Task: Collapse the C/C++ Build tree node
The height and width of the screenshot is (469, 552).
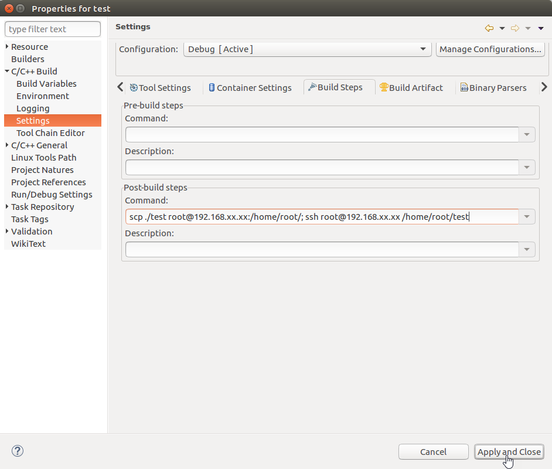Action: tap(6, 71)
